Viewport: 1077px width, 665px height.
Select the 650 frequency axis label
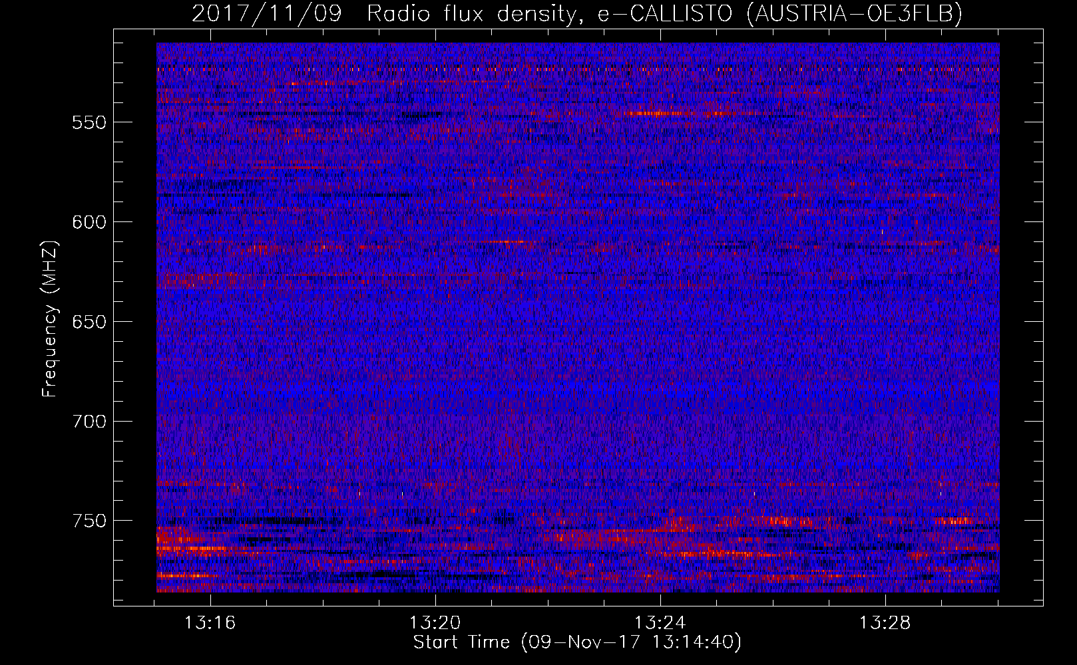coord(89,322)
